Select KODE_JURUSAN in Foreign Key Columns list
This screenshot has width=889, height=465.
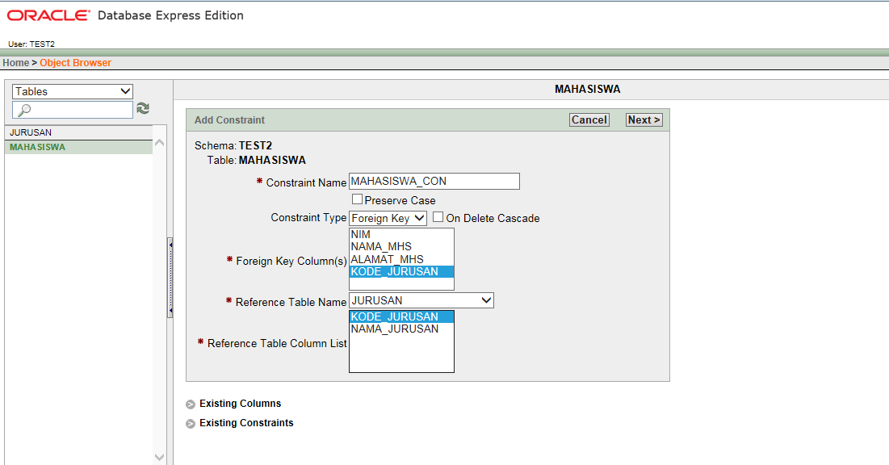tap(401, 271)
